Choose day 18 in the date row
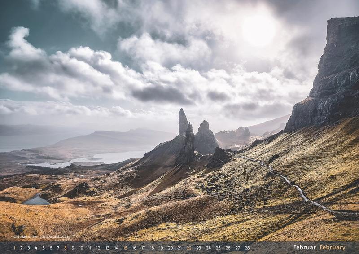This screenshot has height=254, width=359. point(152,248)
